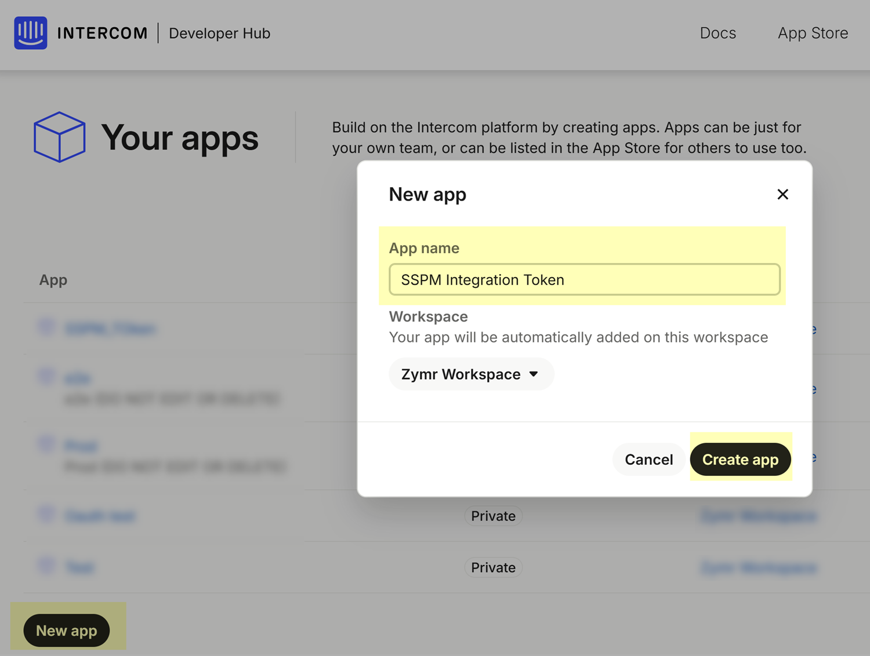Click the New app dialog title

tap(427, 195)
